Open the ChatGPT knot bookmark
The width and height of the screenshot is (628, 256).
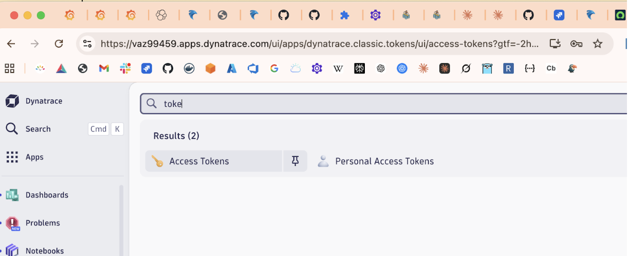[x=381, y=68]
